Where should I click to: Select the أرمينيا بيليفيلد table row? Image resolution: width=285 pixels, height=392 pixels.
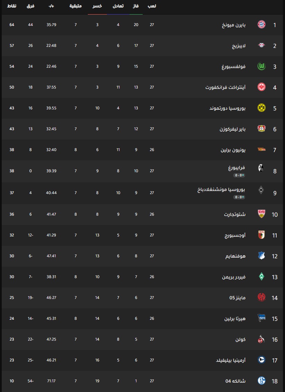pos(142,360)
